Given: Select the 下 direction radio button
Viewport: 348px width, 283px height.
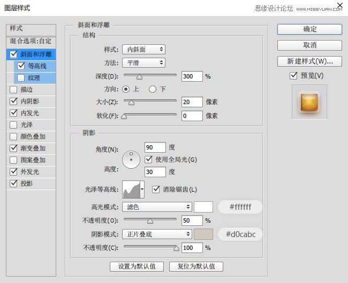Looking at the screenshot, I should click(x=153, y=89).
